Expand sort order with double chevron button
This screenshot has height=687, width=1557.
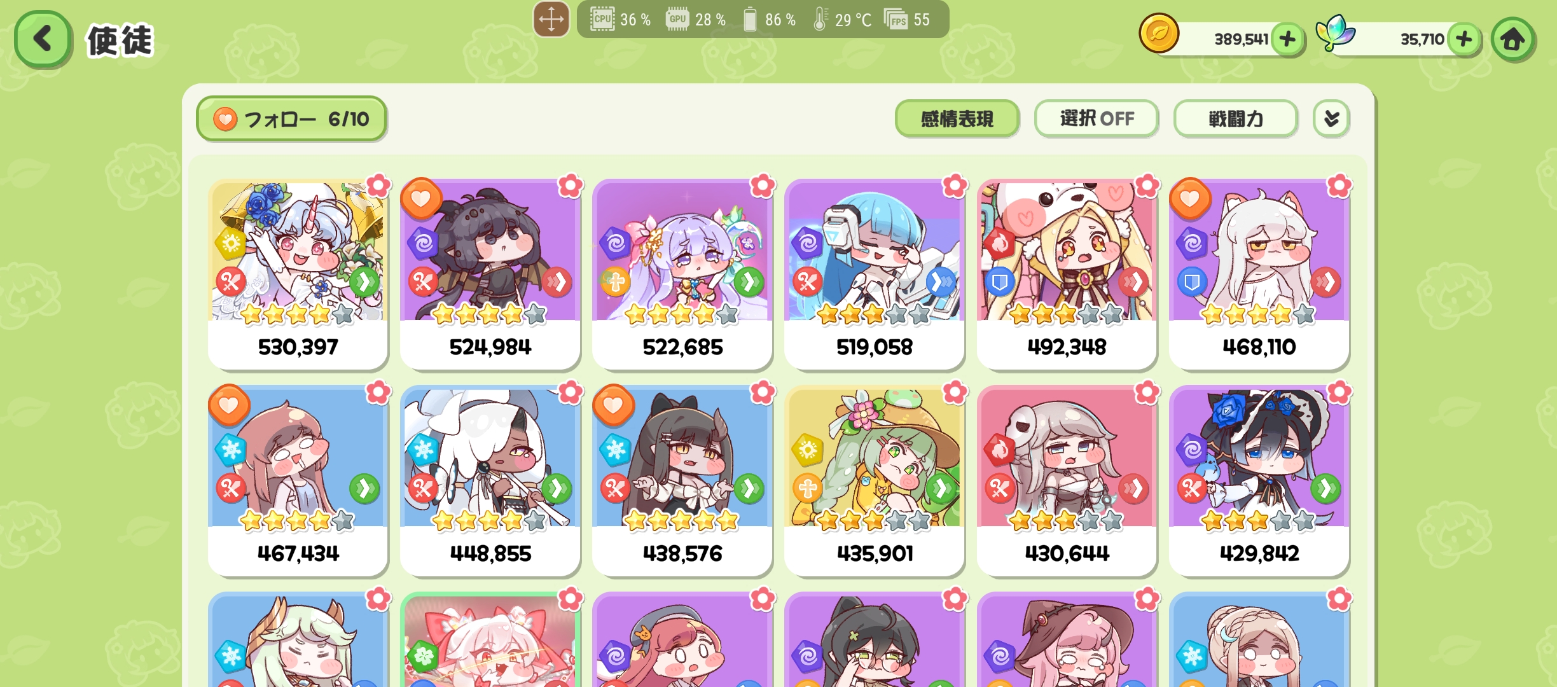point(1331,118)
